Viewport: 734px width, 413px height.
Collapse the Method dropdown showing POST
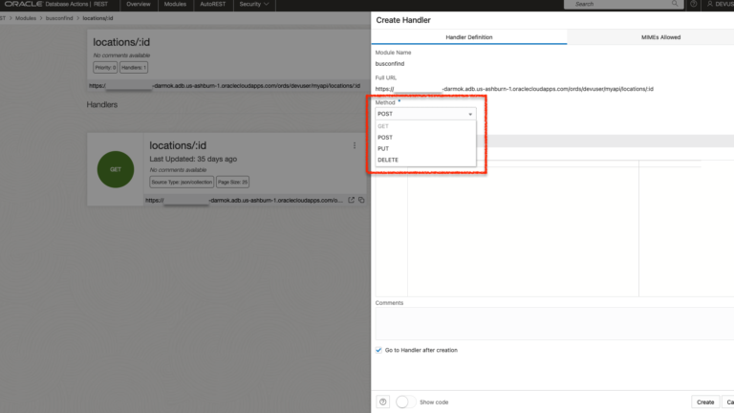(x=424, y=114)
